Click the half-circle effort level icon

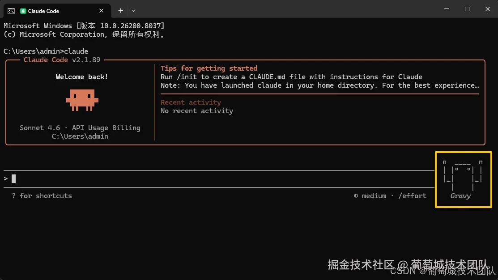click(356, 196)
